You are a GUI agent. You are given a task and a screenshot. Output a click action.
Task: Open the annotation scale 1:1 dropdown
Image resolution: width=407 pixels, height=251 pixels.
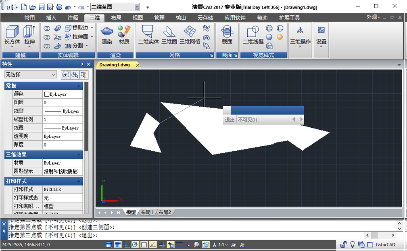tap(223, 245)
